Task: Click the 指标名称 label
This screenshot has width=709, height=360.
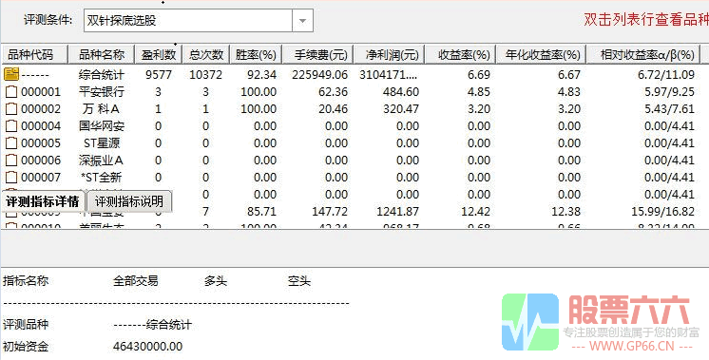Action: [26, 281]
